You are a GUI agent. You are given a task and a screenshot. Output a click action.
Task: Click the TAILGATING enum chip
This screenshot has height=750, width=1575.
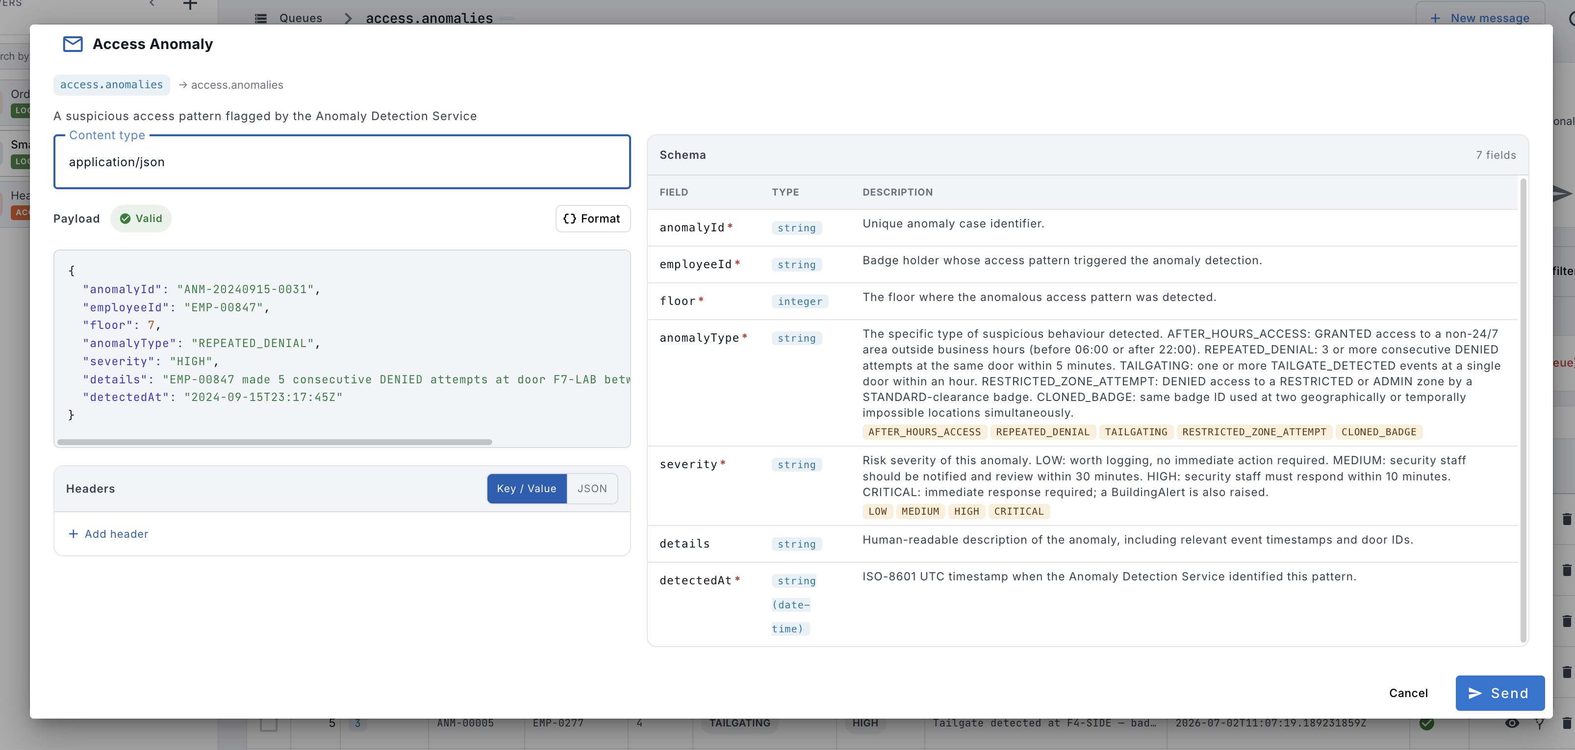coord(1136,431)
